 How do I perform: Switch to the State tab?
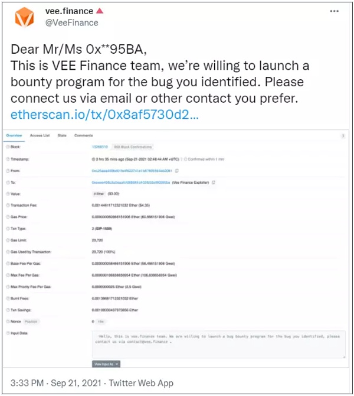(x=61, y=135)
